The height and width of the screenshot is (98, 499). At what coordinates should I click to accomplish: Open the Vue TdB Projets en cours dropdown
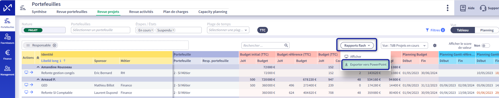click(404, 46)
